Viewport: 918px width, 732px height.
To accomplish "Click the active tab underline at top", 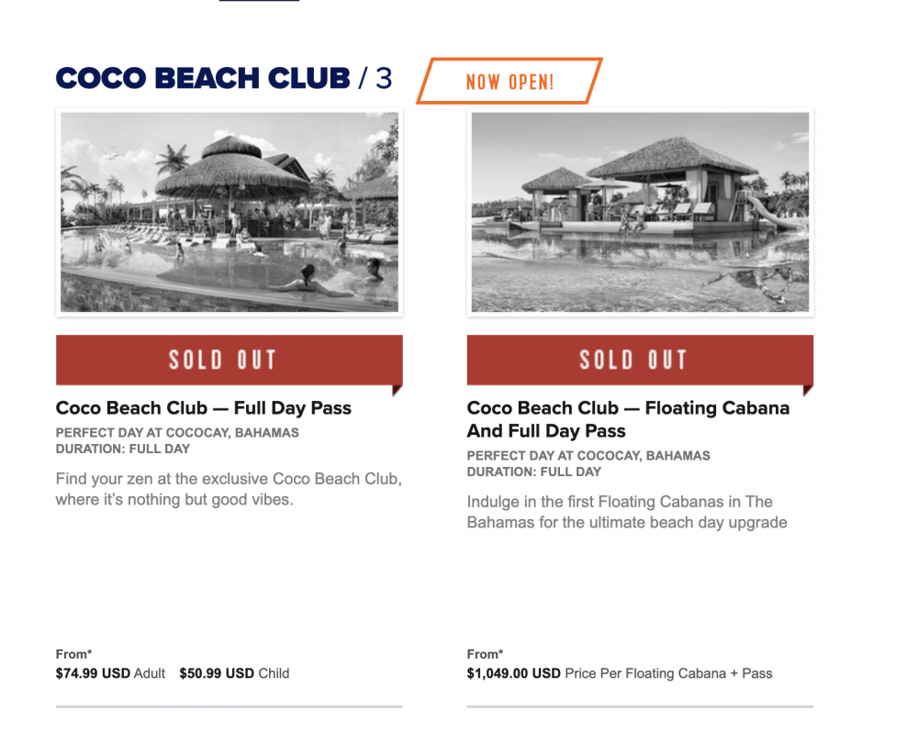I will (x=260, y=1).
